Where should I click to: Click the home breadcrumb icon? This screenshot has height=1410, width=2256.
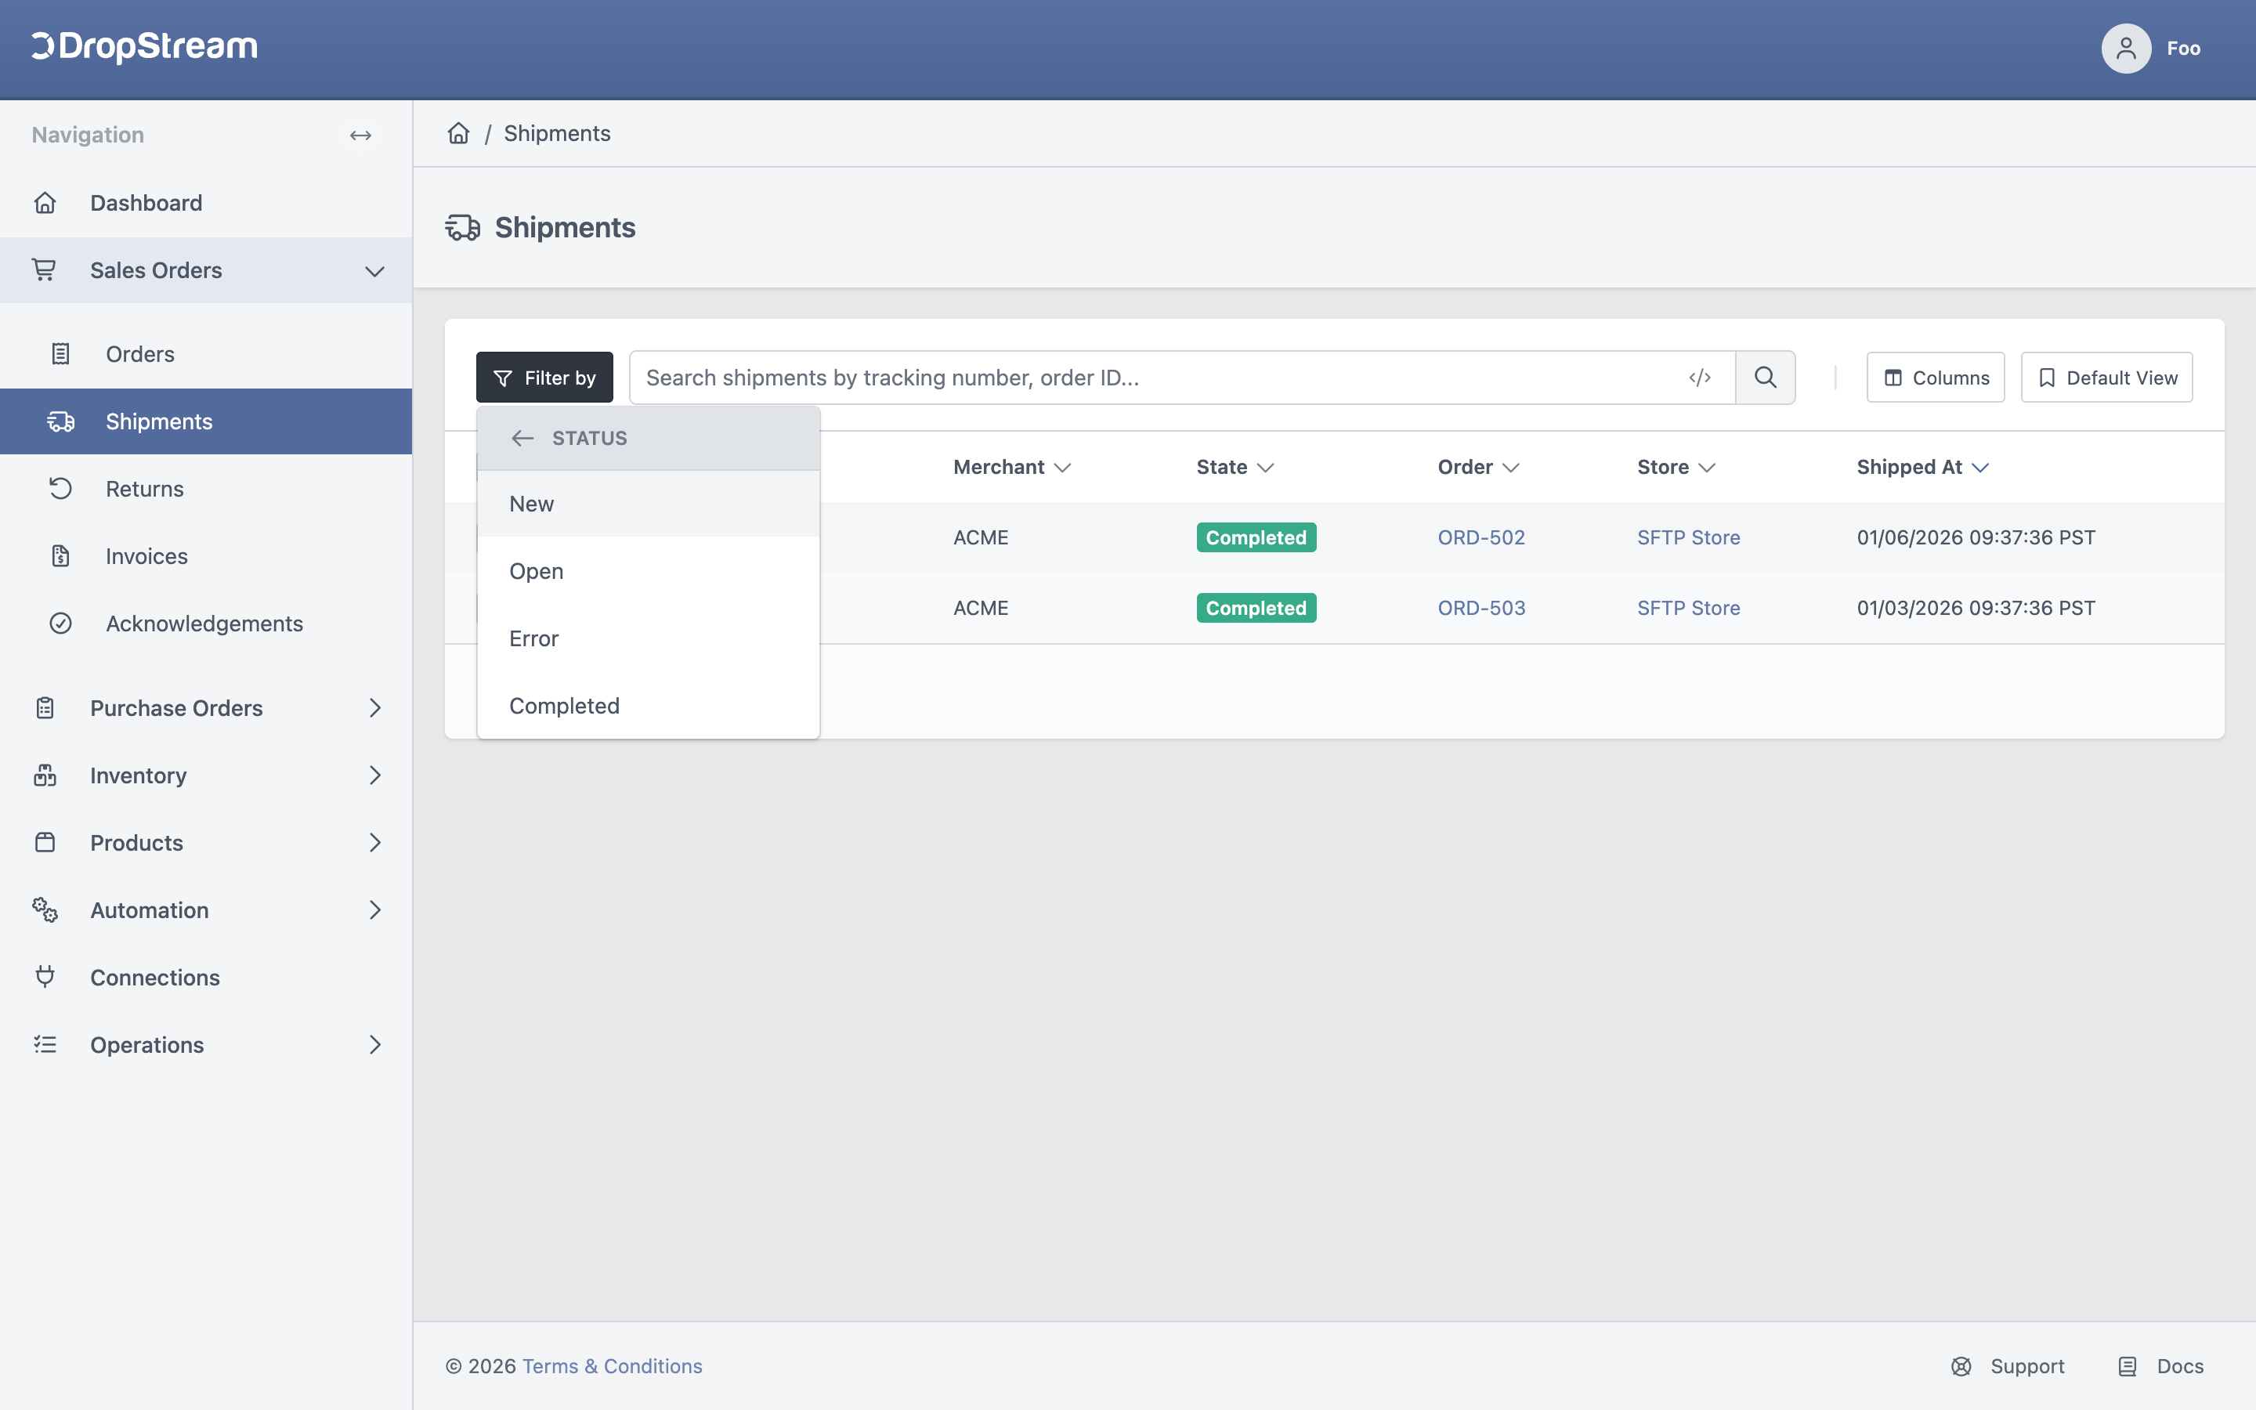click(459, 133)
